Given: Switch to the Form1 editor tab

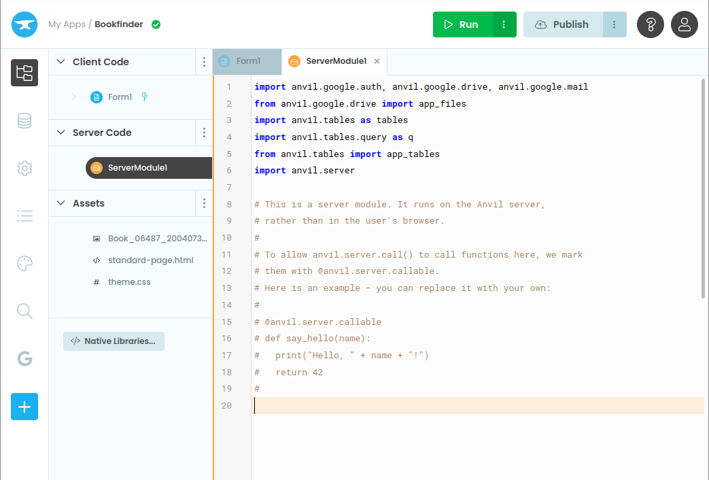Looking at the screenshot, I should (247, 61).
